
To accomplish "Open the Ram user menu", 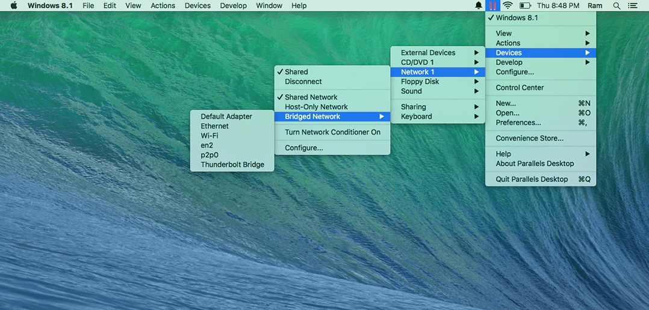I will [595, 5].
